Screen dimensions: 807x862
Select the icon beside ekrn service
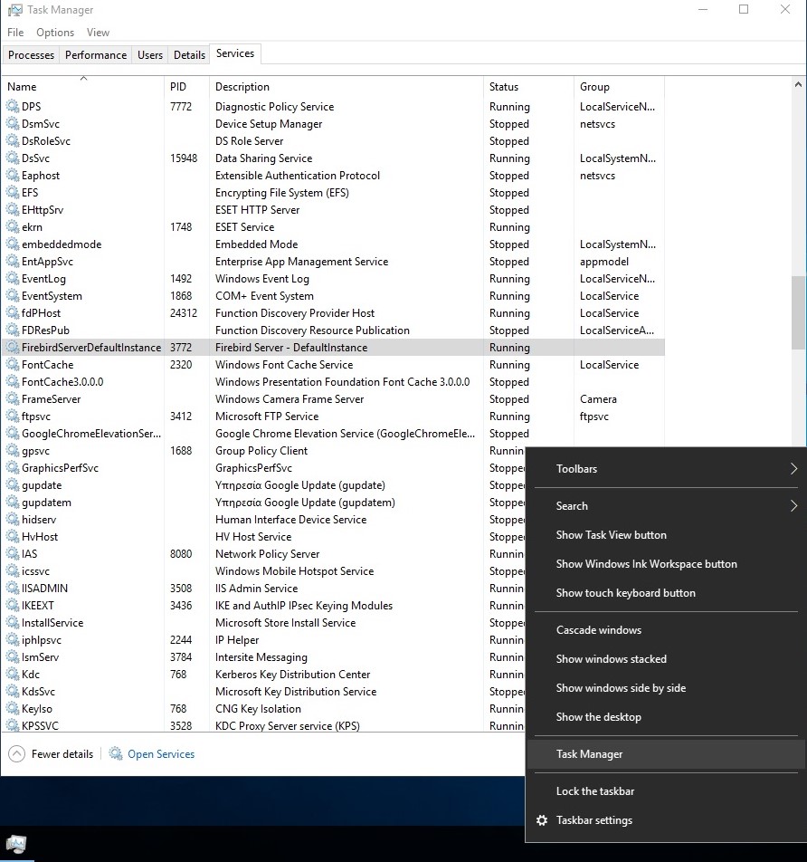click(x=12, y=227)
